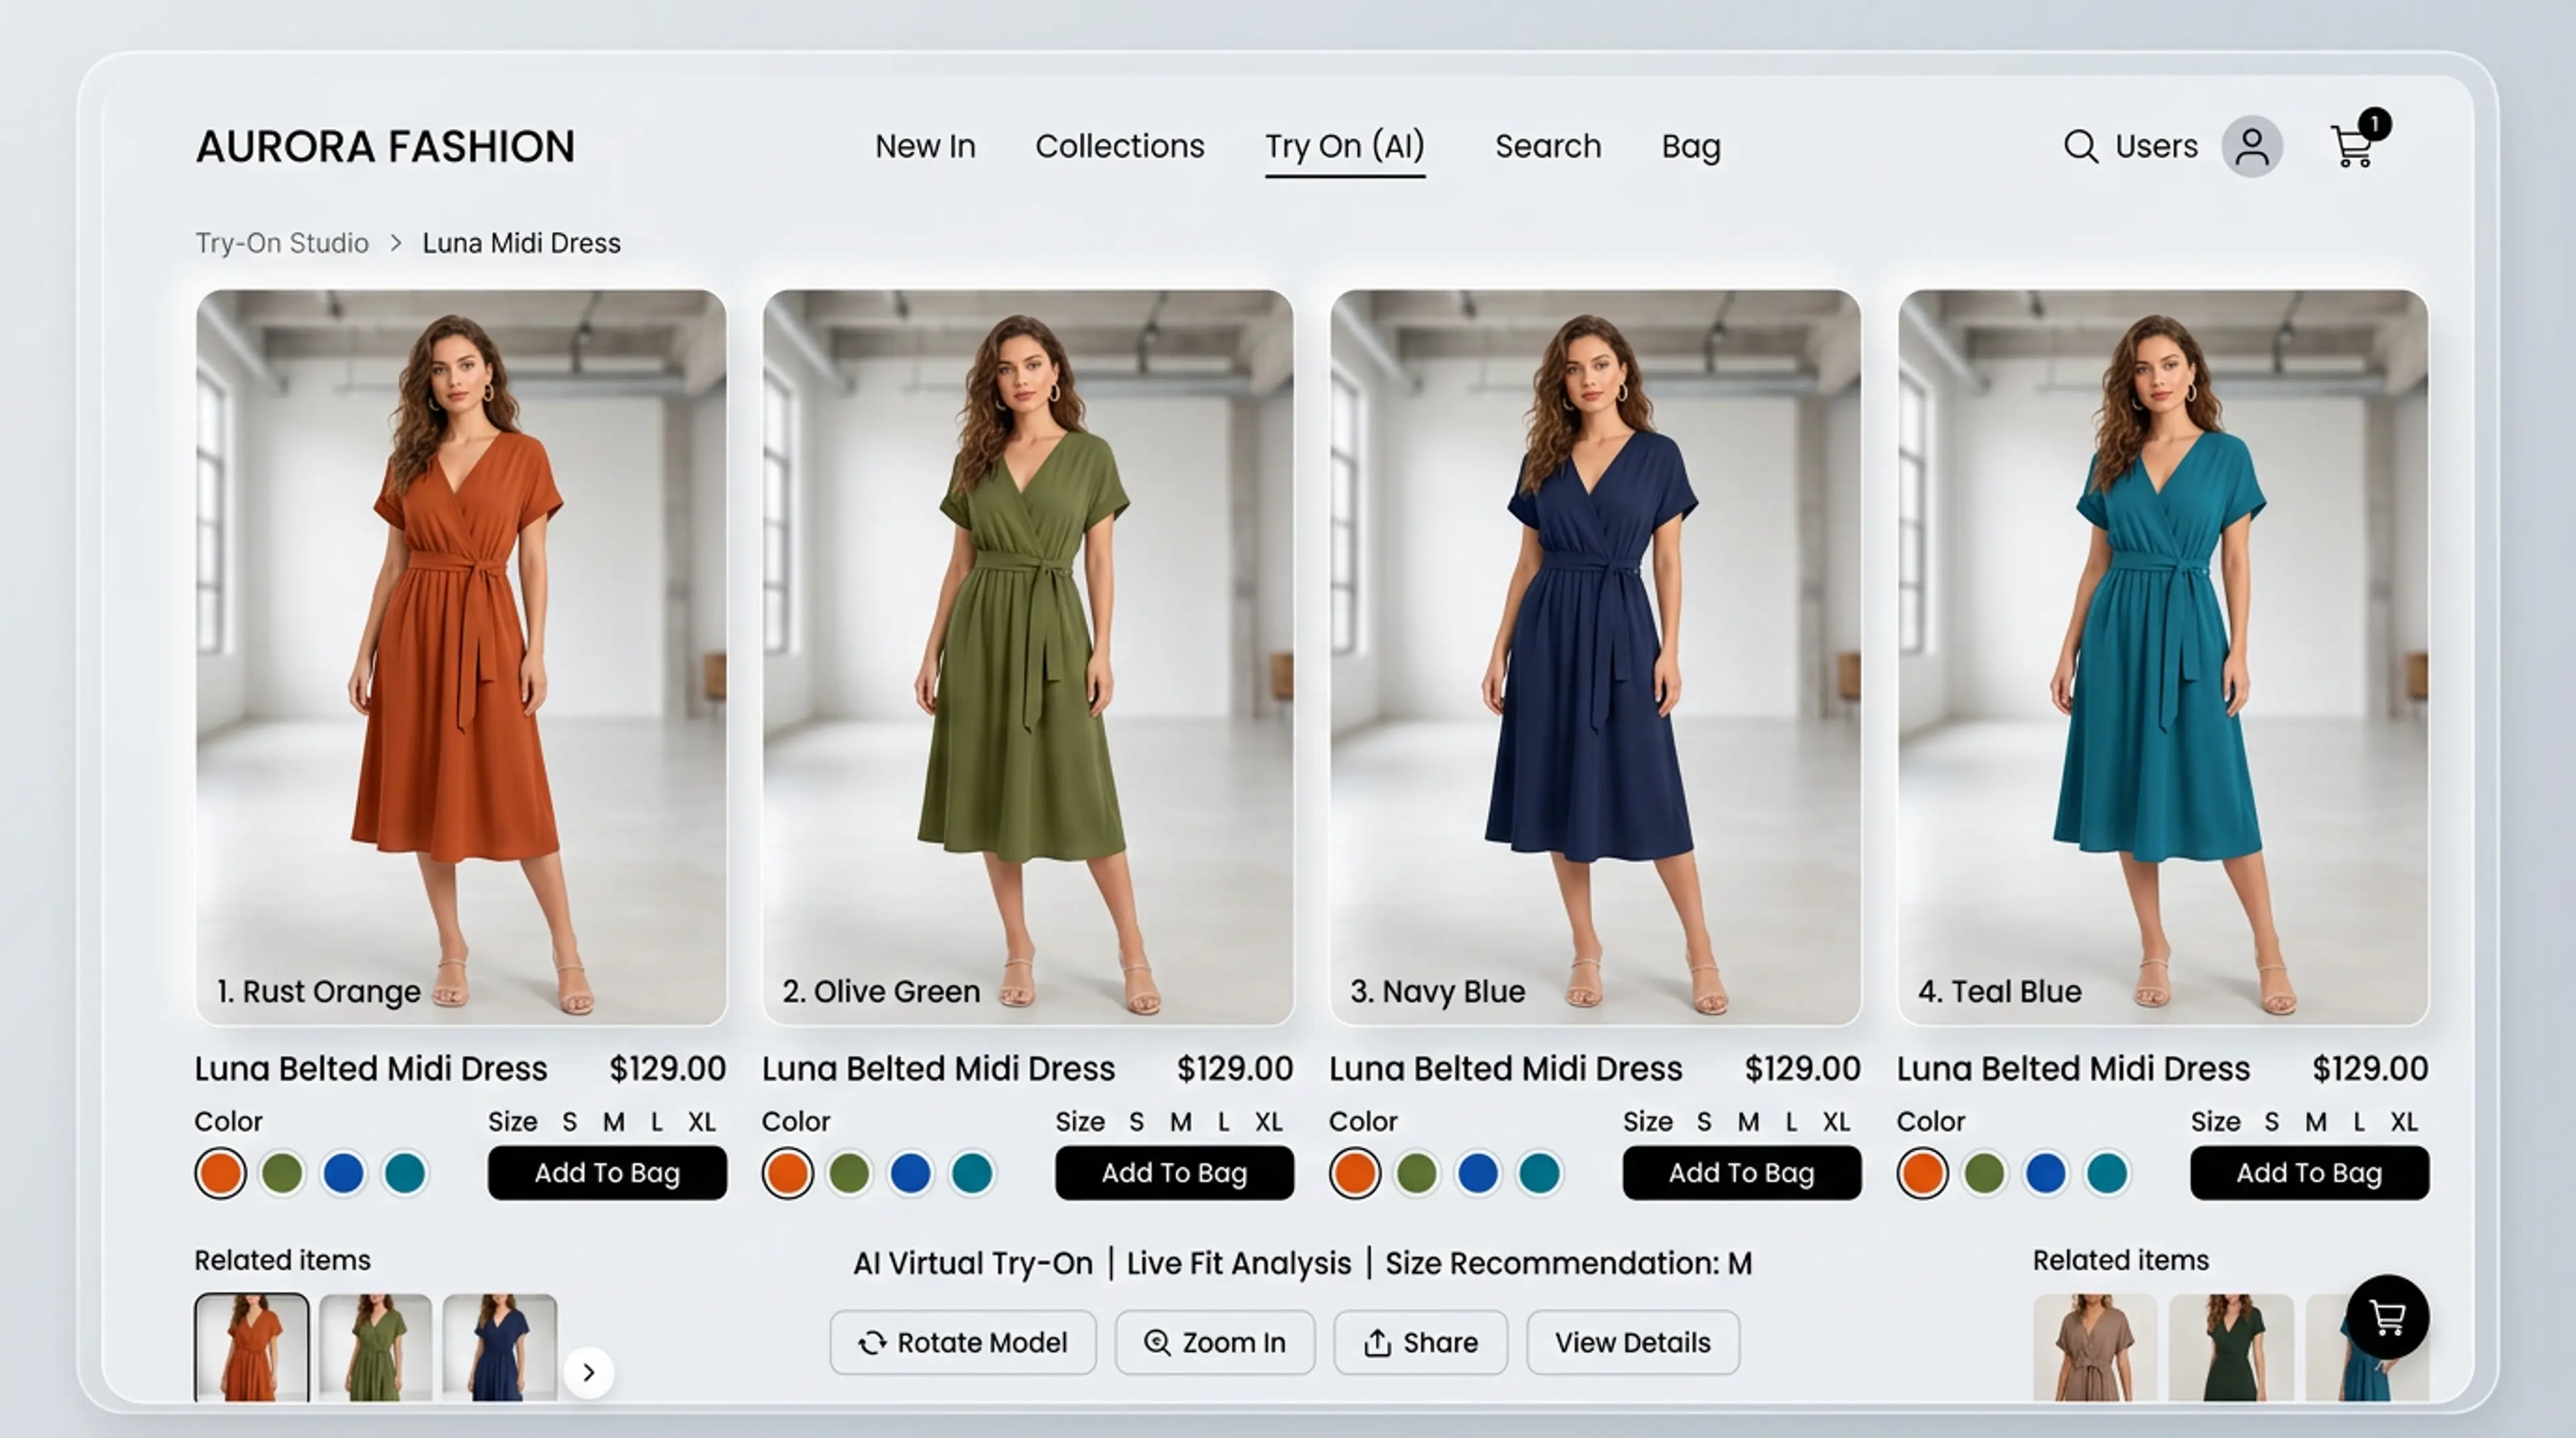Open the Navy Blue dress photo

(x=1595, y=657)
